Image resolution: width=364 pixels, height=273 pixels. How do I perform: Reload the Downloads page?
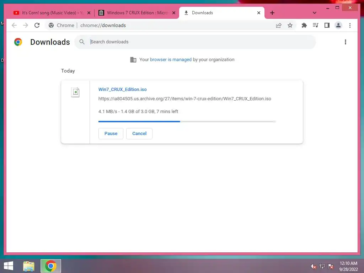coord(37,25)
